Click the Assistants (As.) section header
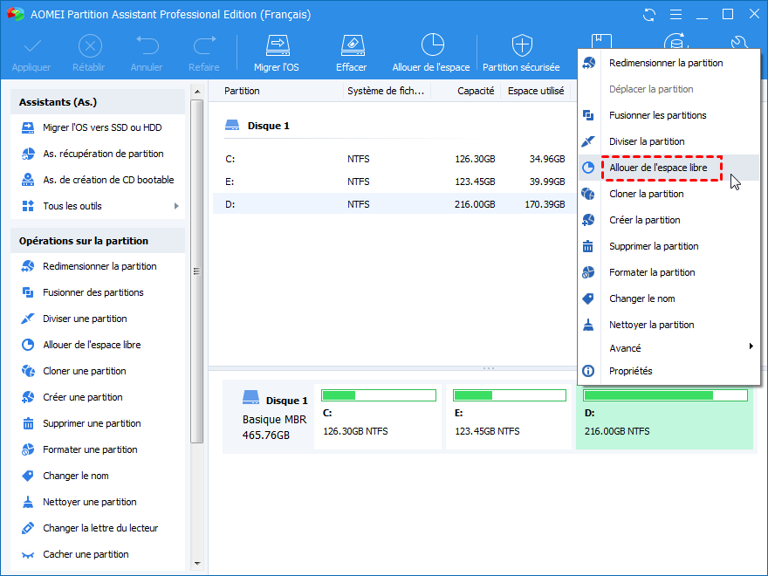768x576 pixels. point(98,102)
